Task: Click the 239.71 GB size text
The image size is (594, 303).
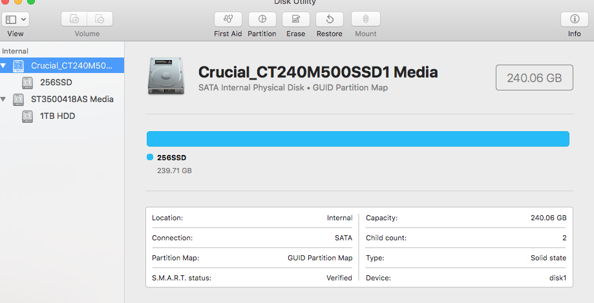Action: (x=175, y=171)
